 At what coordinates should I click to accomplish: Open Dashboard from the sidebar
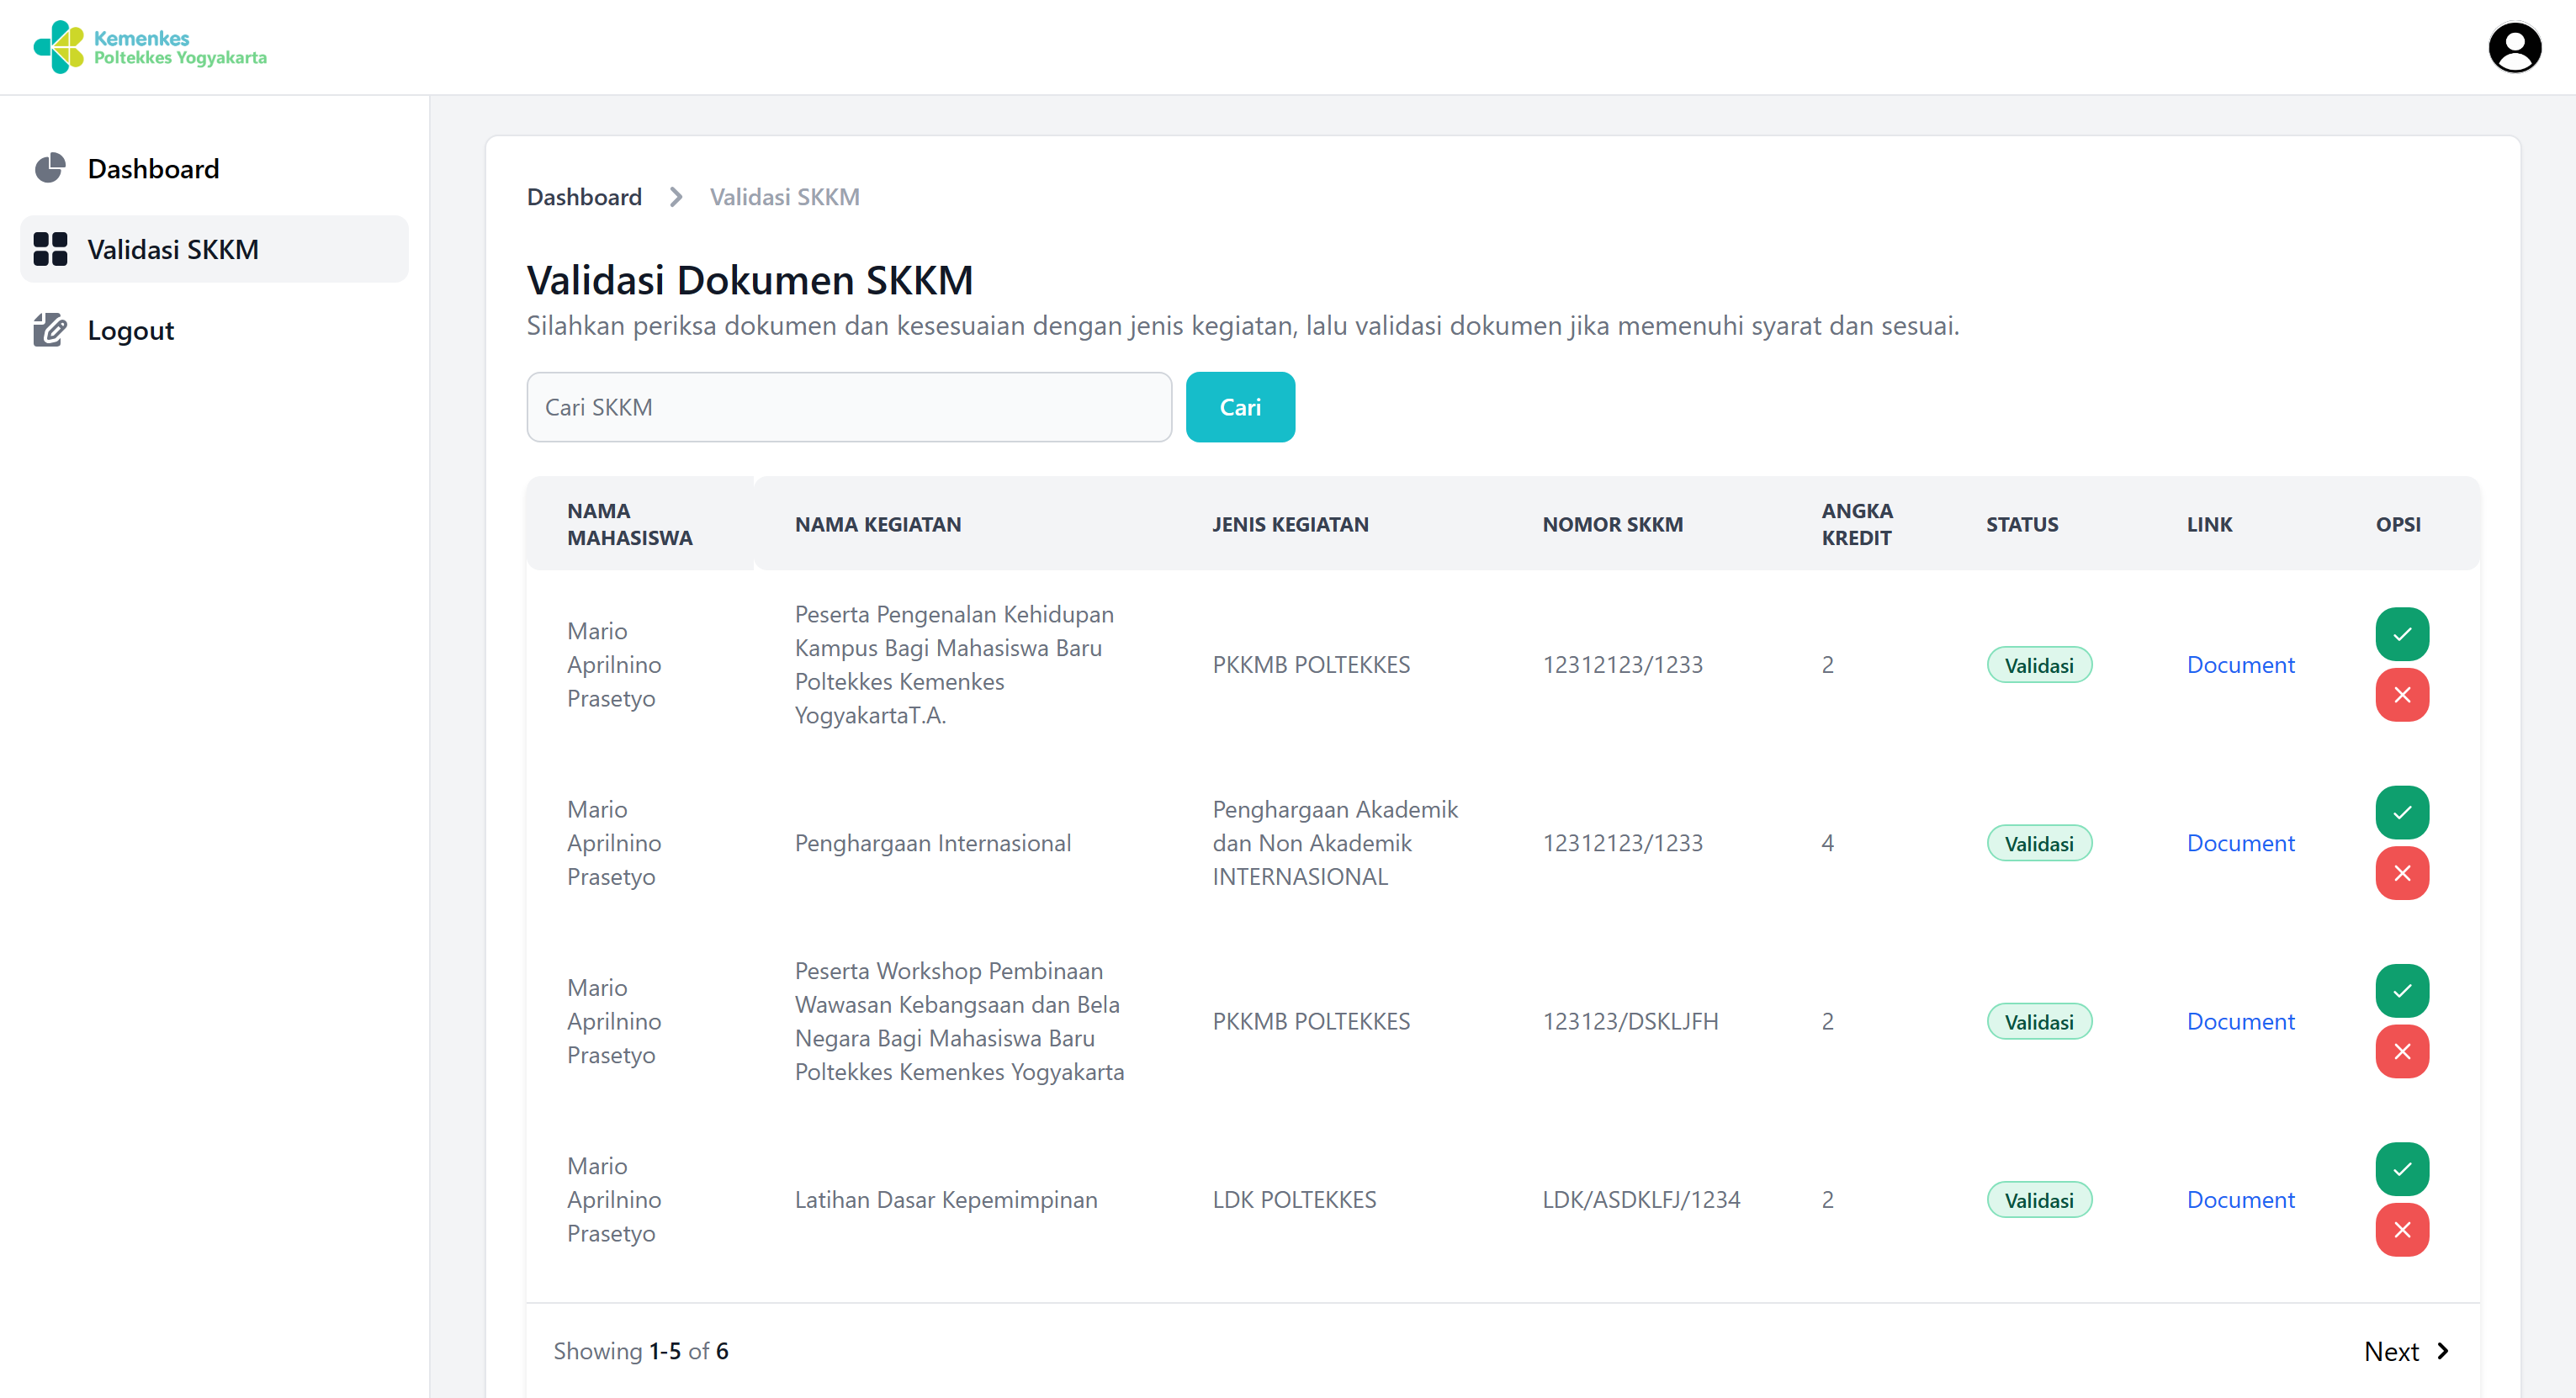[x=153, y=168]
